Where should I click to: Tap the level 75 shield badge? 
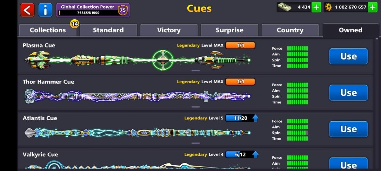(123, 10)
